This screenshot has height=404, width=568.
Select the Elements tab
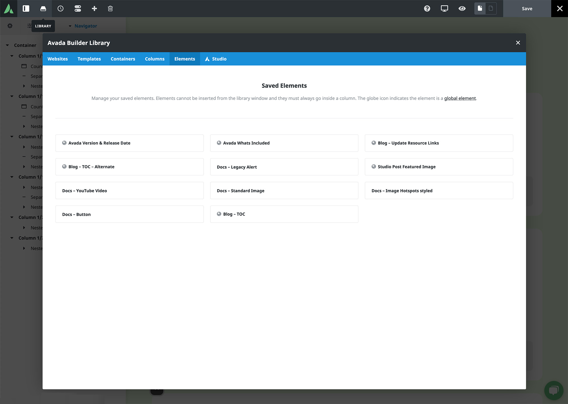pyautogui.click(x=185, y=59)
